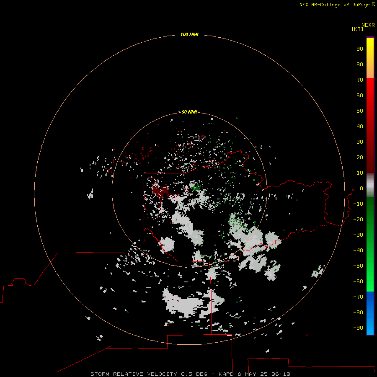Click the positive 70 scale value
This screenshot has width=377, height=377.
[360, 80]
